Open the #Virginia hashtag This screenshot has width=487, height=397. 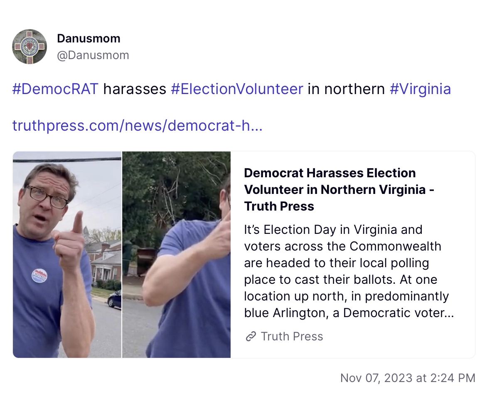click(420, 89)
